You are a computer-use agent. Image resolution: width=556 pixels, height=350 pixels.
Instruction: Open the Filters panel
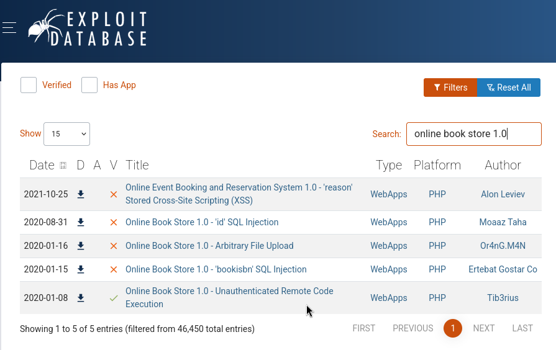coord(450,87)
